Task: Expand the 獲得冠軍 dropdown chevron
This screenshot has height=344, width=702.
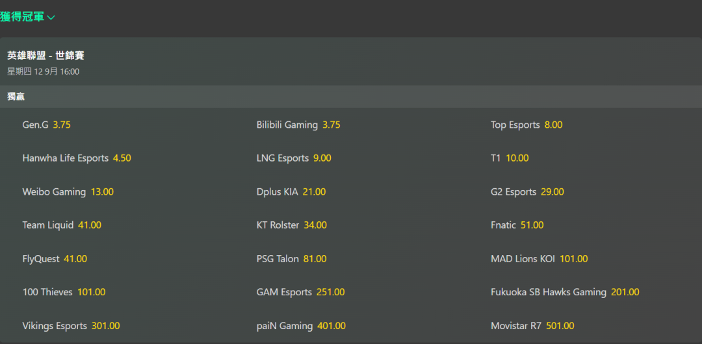Action: 51,18
